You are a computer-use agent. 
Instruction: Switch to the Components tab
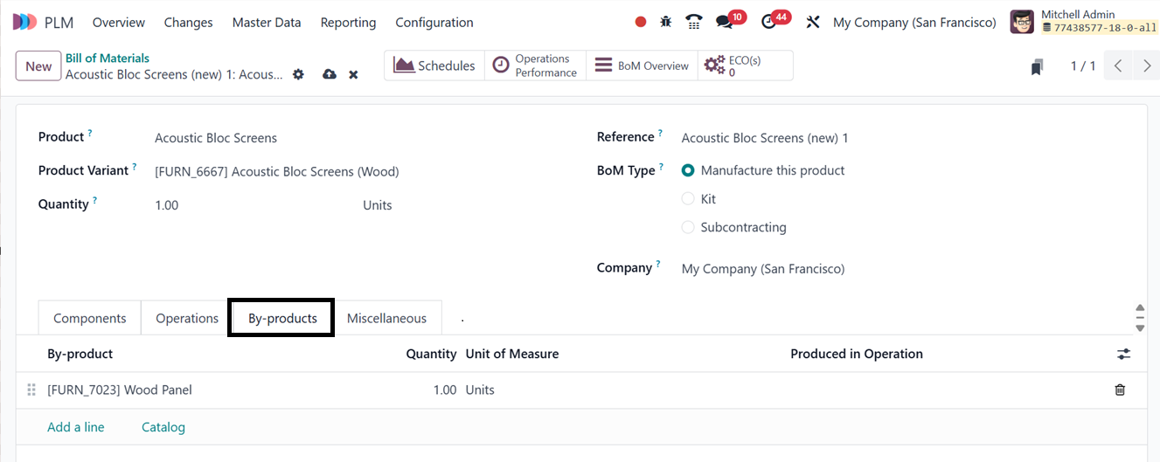[90, 318]
